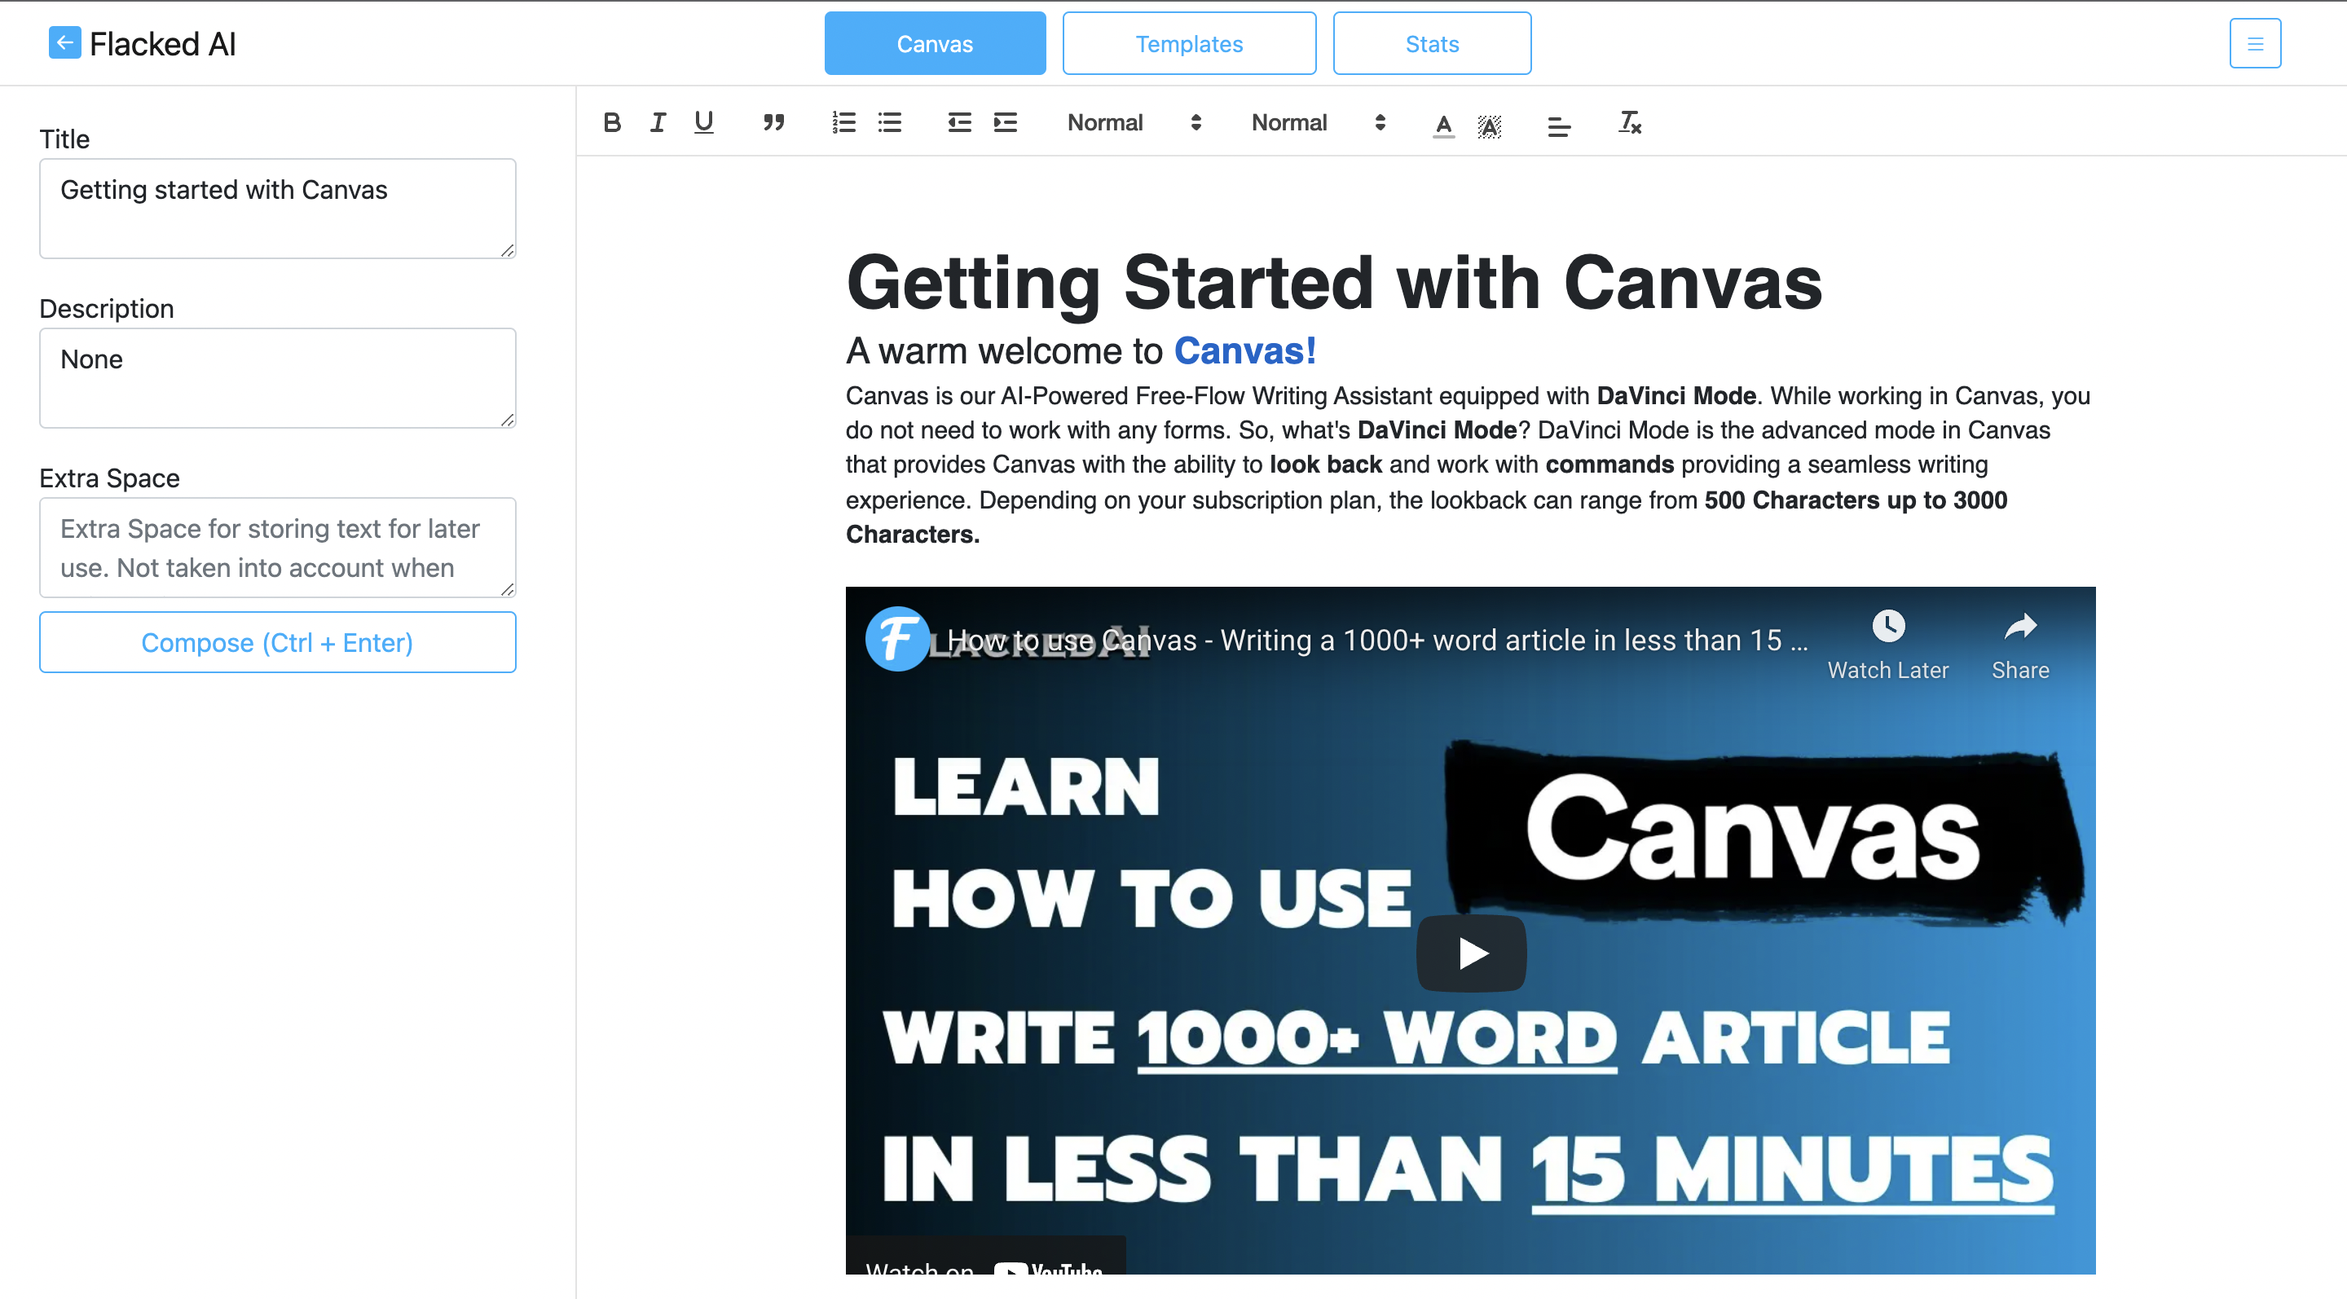Switch to the Templates tab
The height and width of the screenshot is (1299, 2347).
[1189, 43]
